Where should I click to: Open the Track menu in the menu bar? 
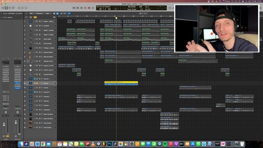coord(25,1)
